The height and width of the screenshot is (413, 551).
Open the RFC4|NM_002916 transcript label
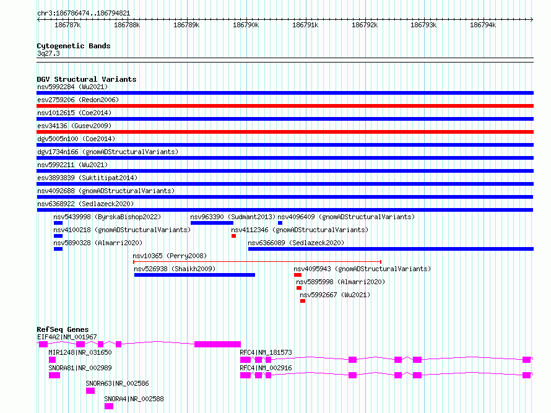[266, 368]
